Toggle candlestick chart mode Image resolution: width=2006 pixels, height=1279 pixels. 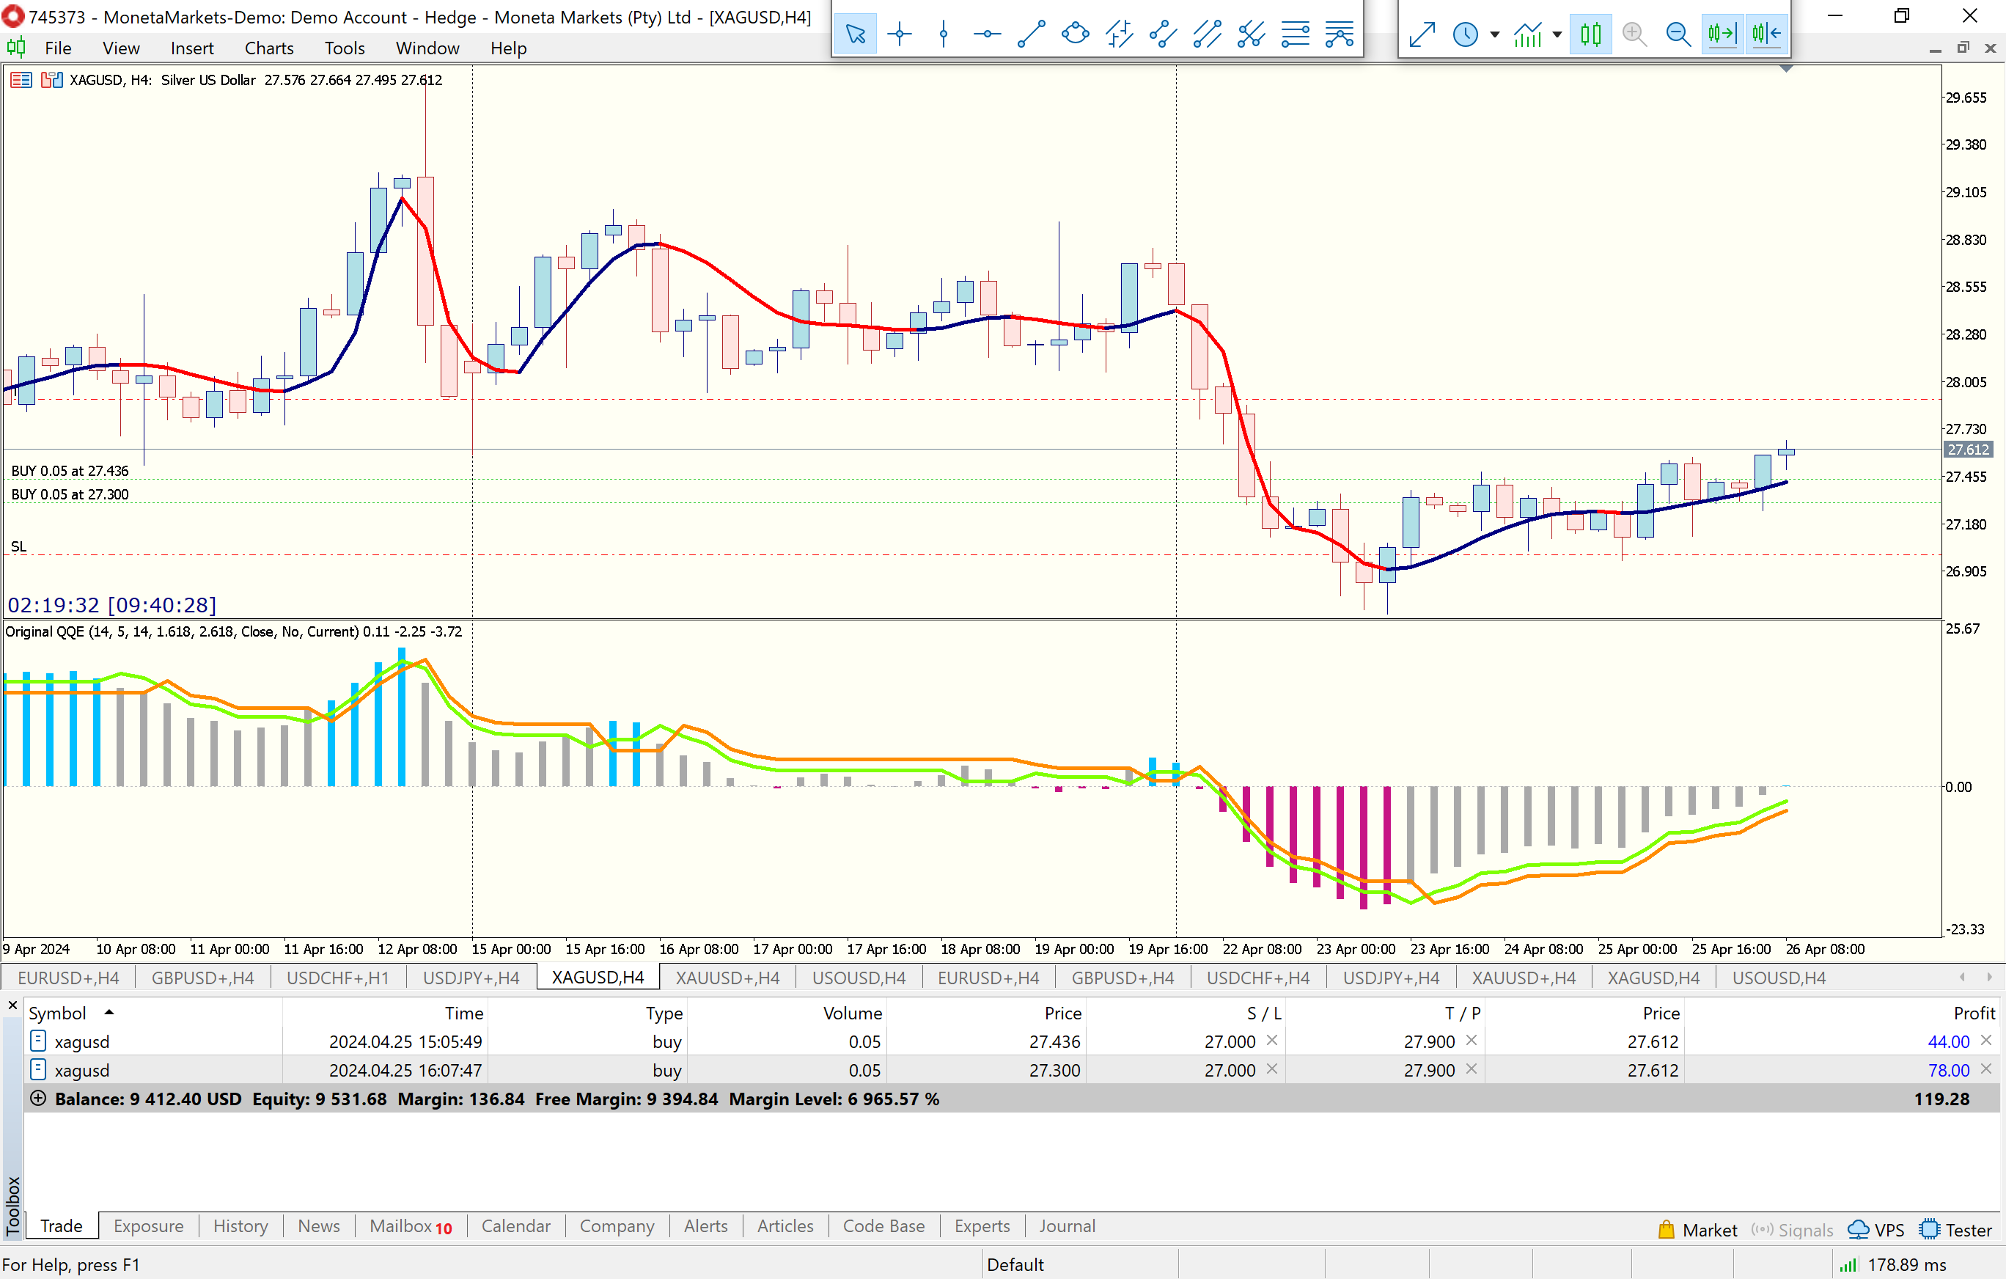coord(1590,34)
